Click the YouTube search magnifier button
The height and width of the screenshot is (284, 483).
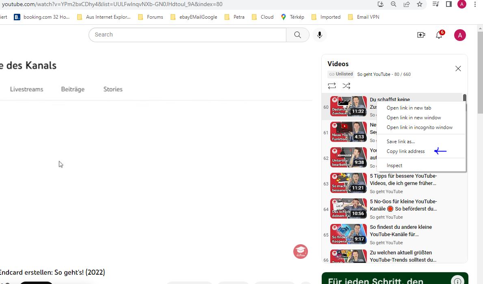(298, 35)
